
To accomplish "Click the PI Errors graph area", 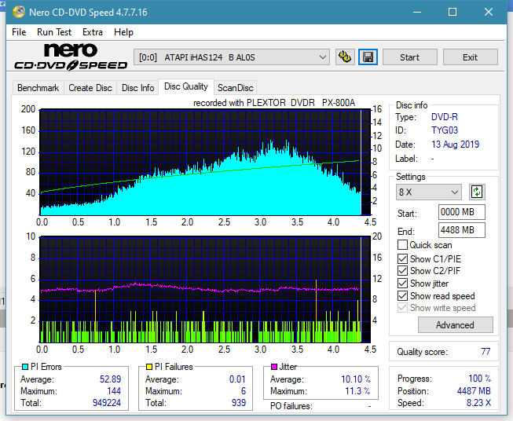I will tap(205, 163).
